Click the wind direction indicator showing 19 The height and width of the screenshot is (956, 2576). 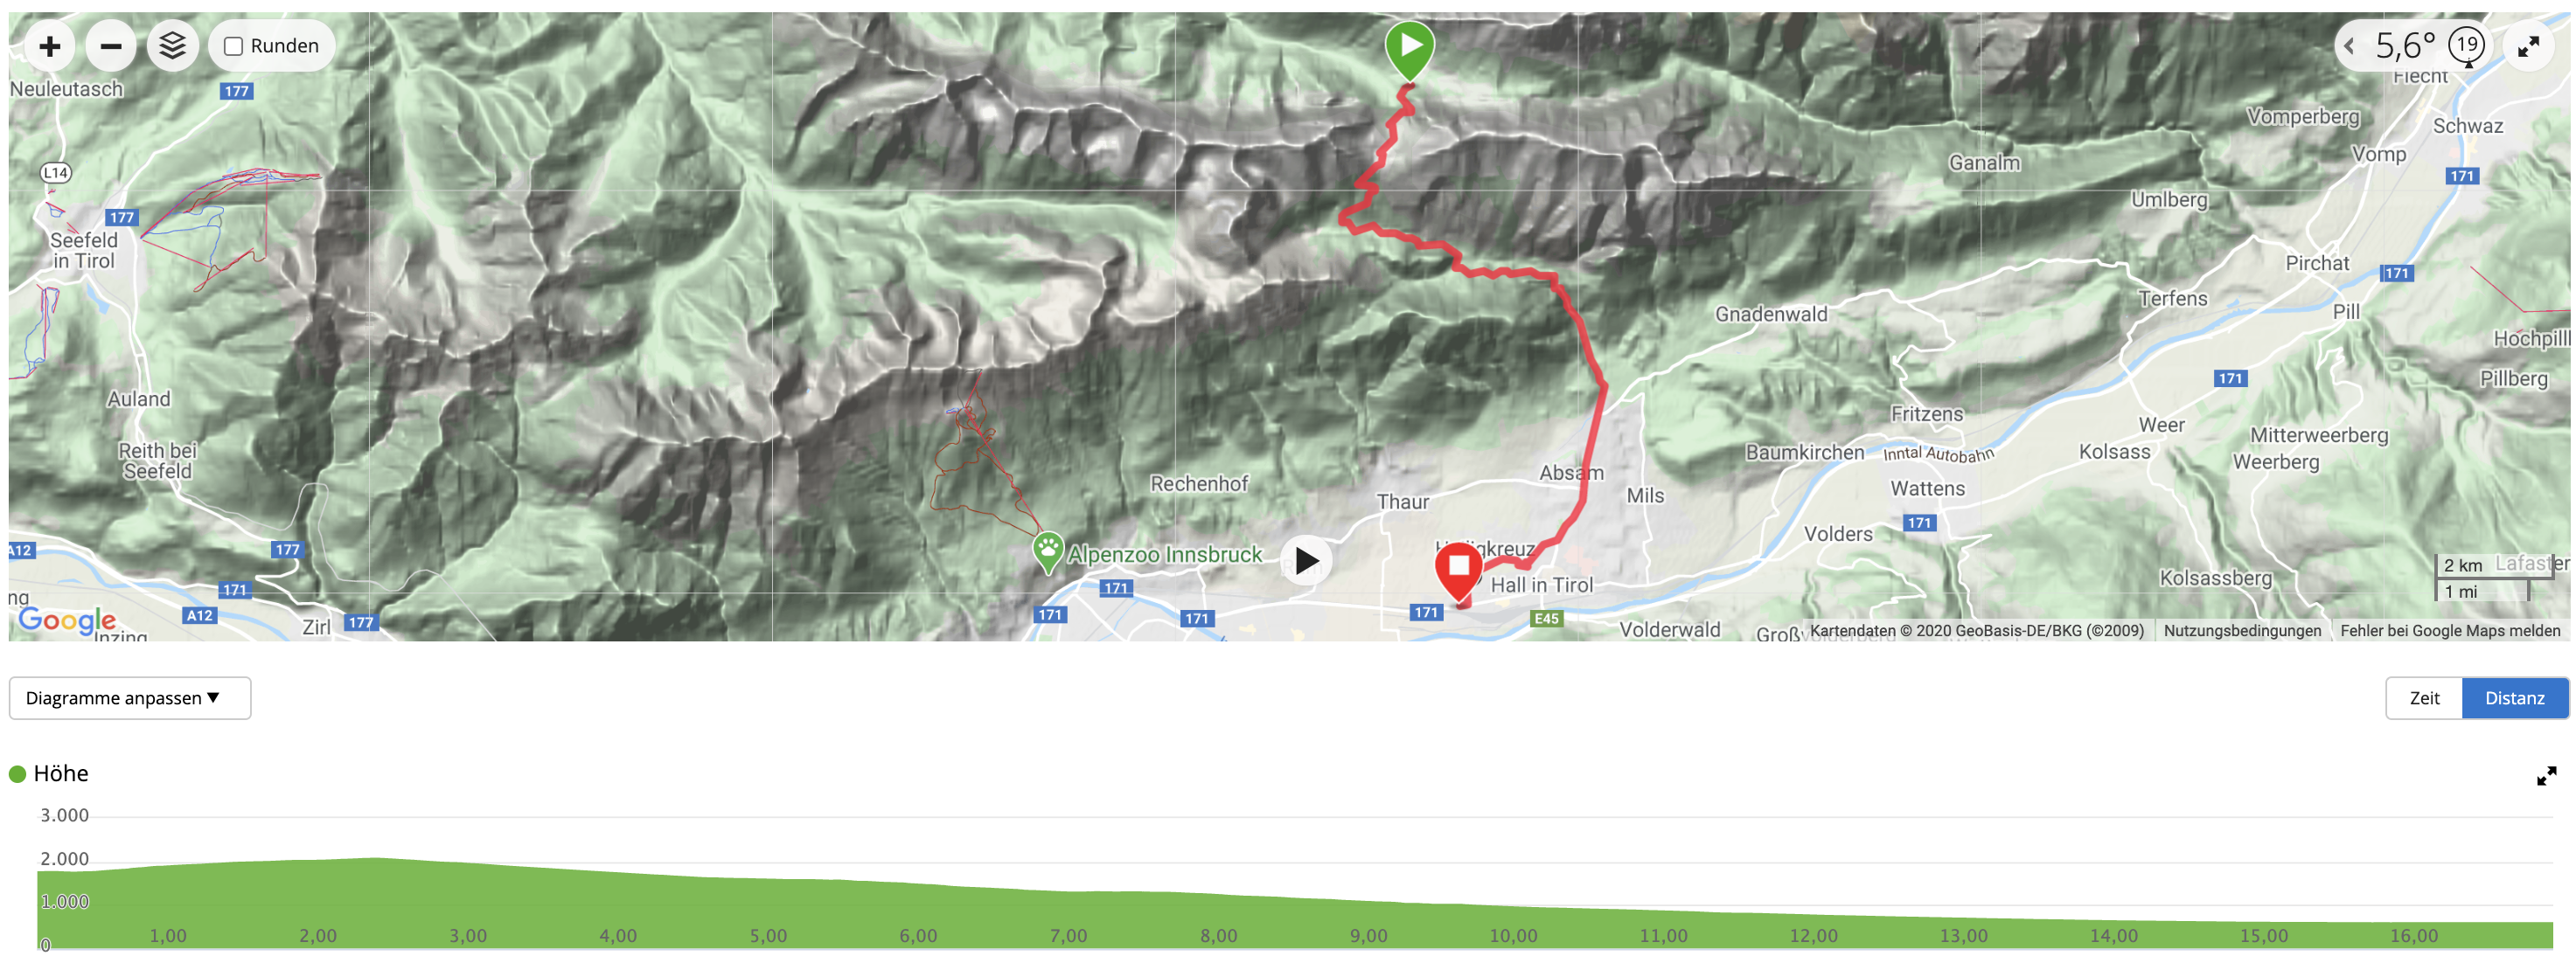tap(2467, 46)
